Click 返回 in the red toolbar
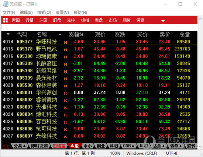203x157 pixels. click(16, 20)
